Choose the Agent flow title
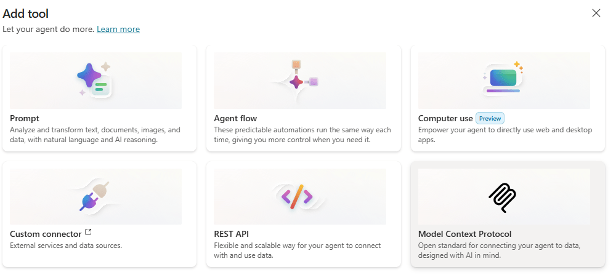616x280 pixels. 235,118
